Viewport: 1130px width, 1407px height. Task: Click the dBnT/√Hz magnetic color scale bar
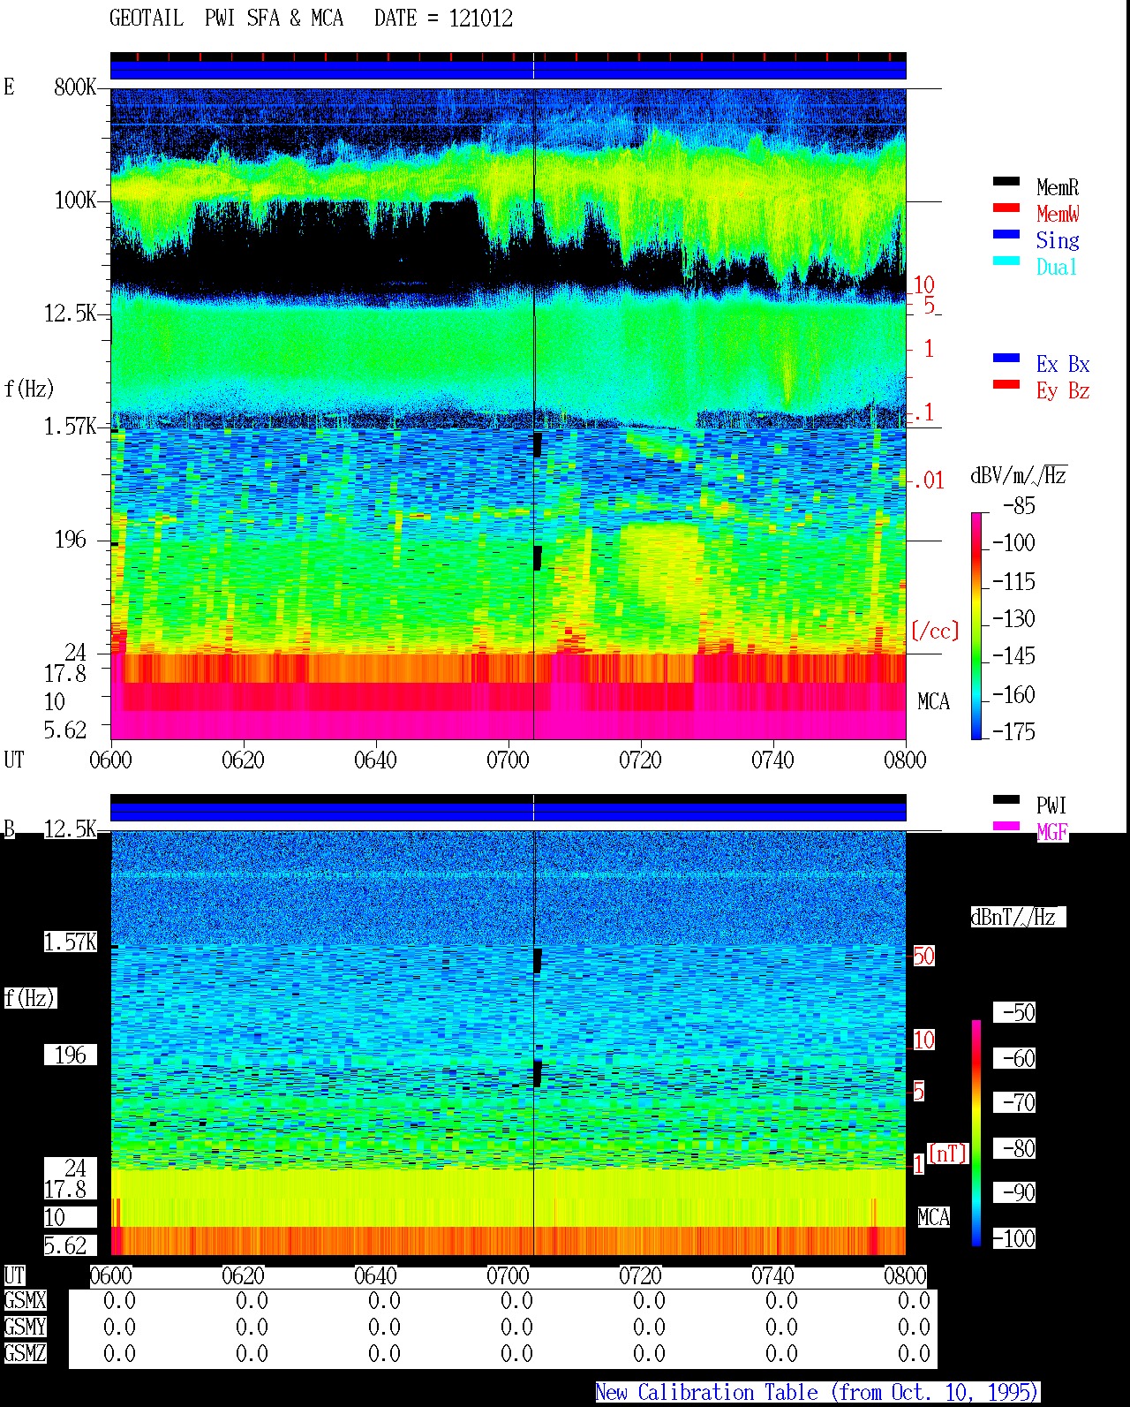pyautogui.click(x=976, y=1133)
